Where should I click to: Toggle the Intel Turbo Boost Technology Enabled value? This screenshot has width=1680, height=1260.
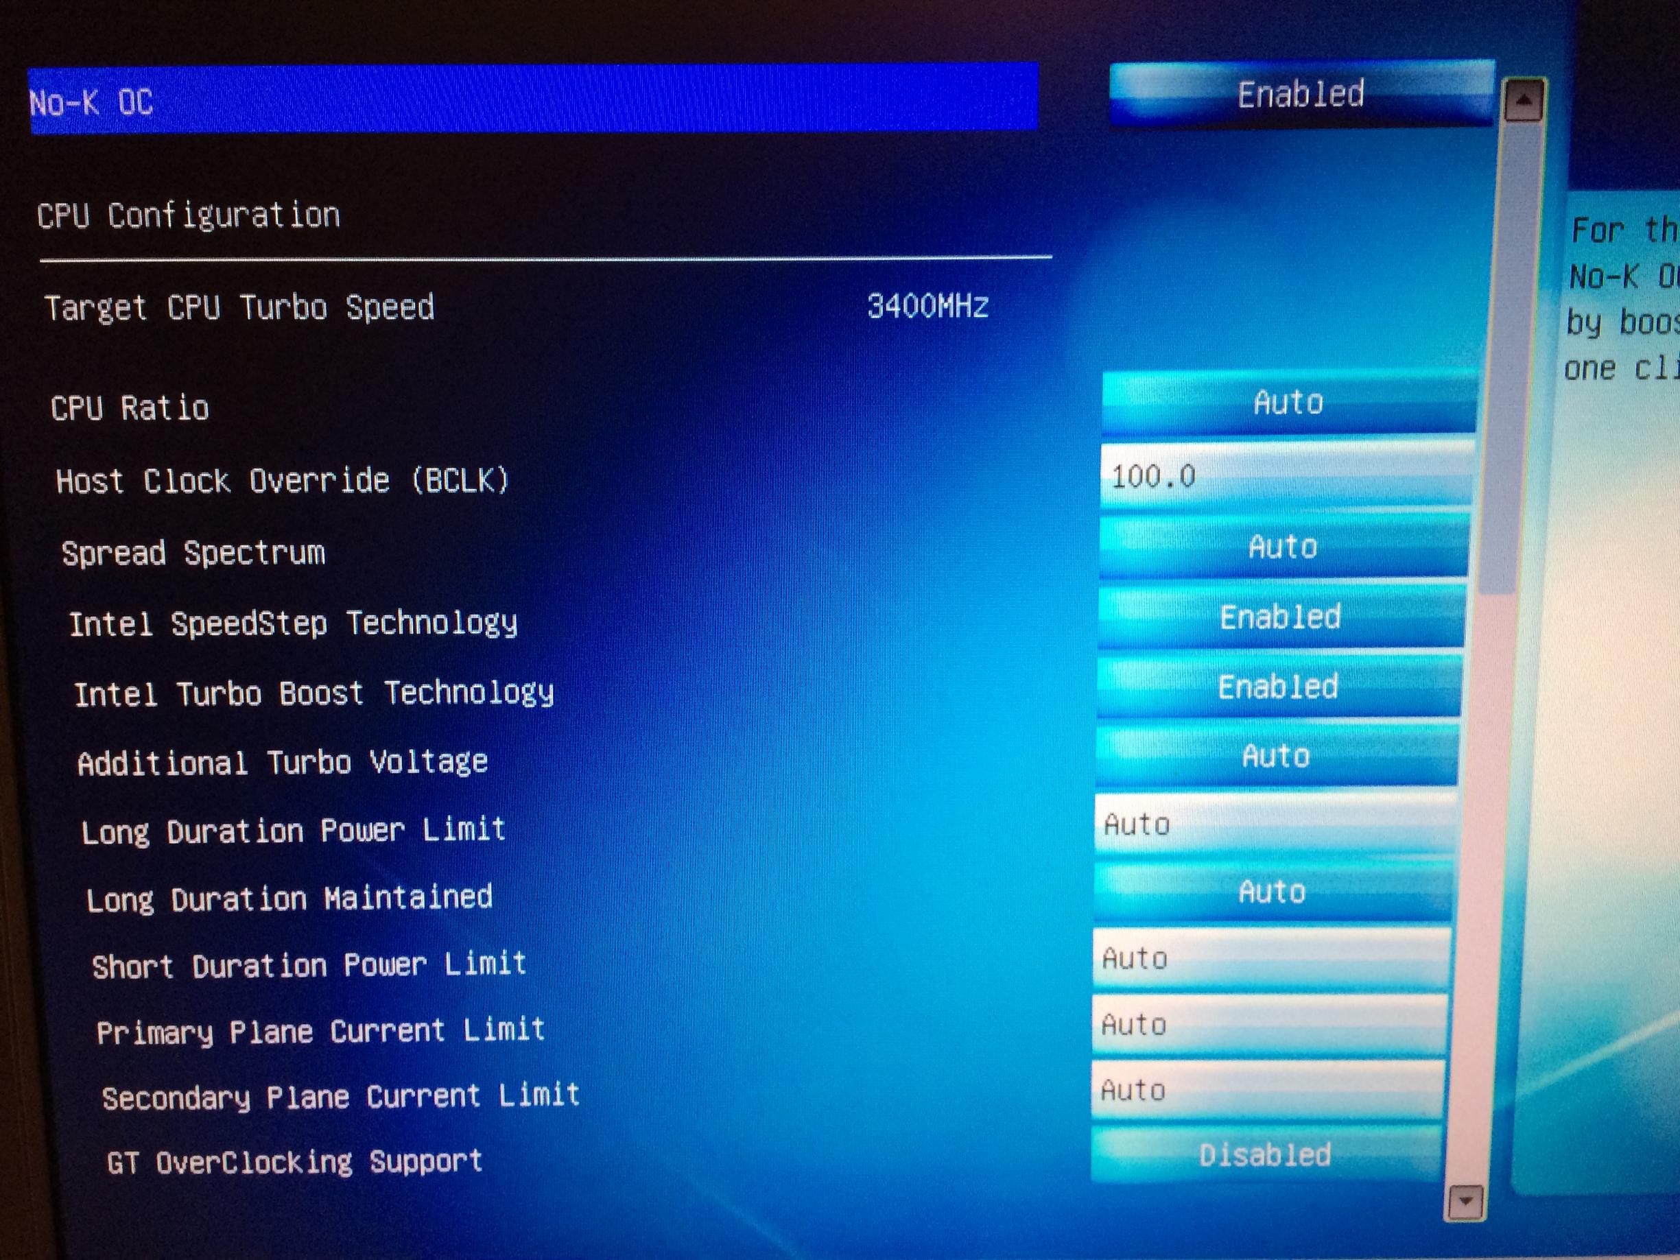pos(1278,687)
